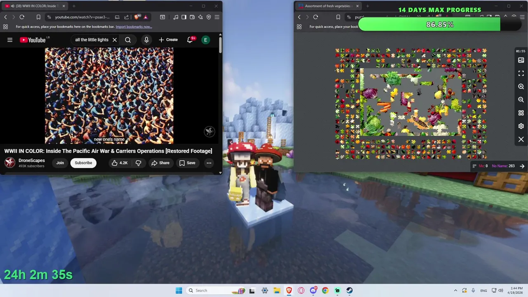The height and width of the screenshot is (297, 528).
Task: Start voice search with the microphone
Action: click(x=146, y=40)
